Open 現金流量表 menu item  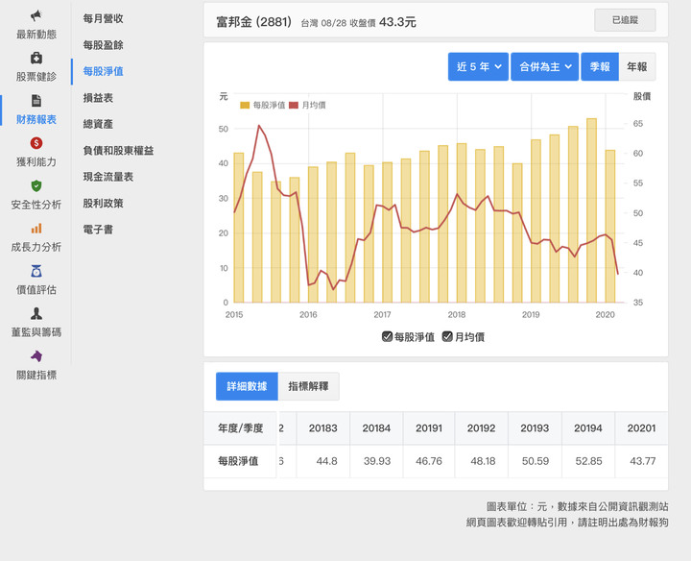tap(108, 177)
